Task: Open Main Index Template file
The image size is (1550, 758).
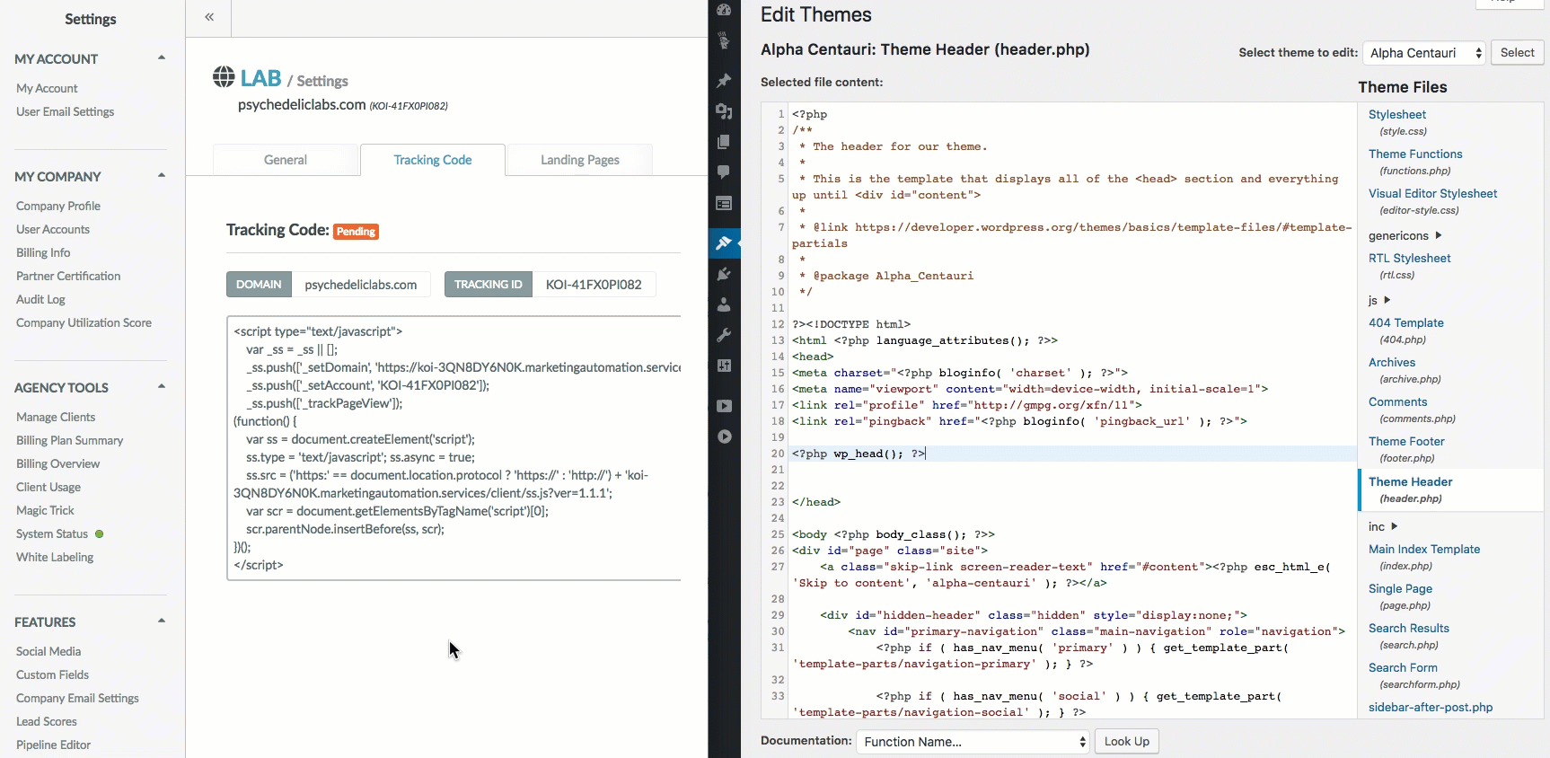Action: pos(1424,549)
